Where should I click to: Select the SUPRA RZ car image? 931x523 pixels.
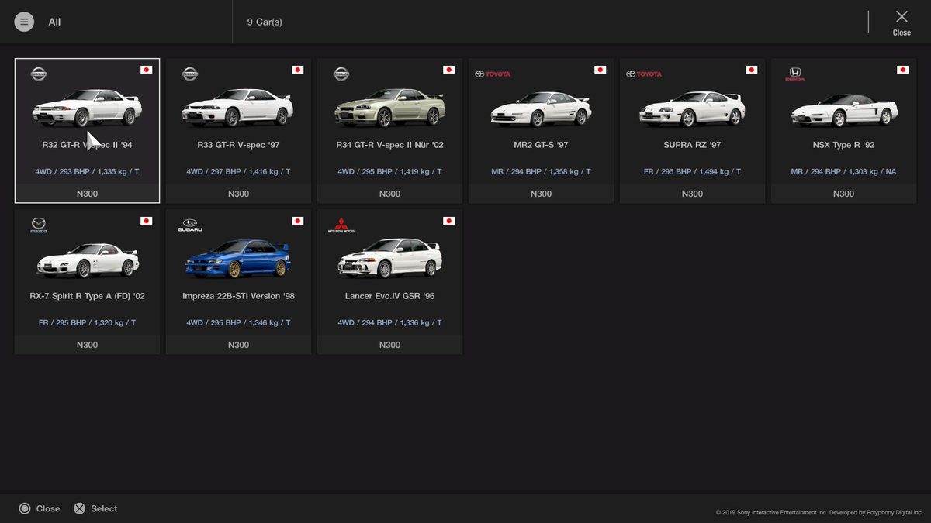pyautogui.click(x=692, y=108)
